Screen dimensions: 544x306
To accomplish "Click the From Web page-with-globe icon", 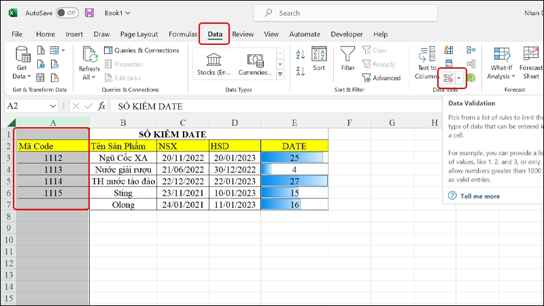I will [41, 64].
